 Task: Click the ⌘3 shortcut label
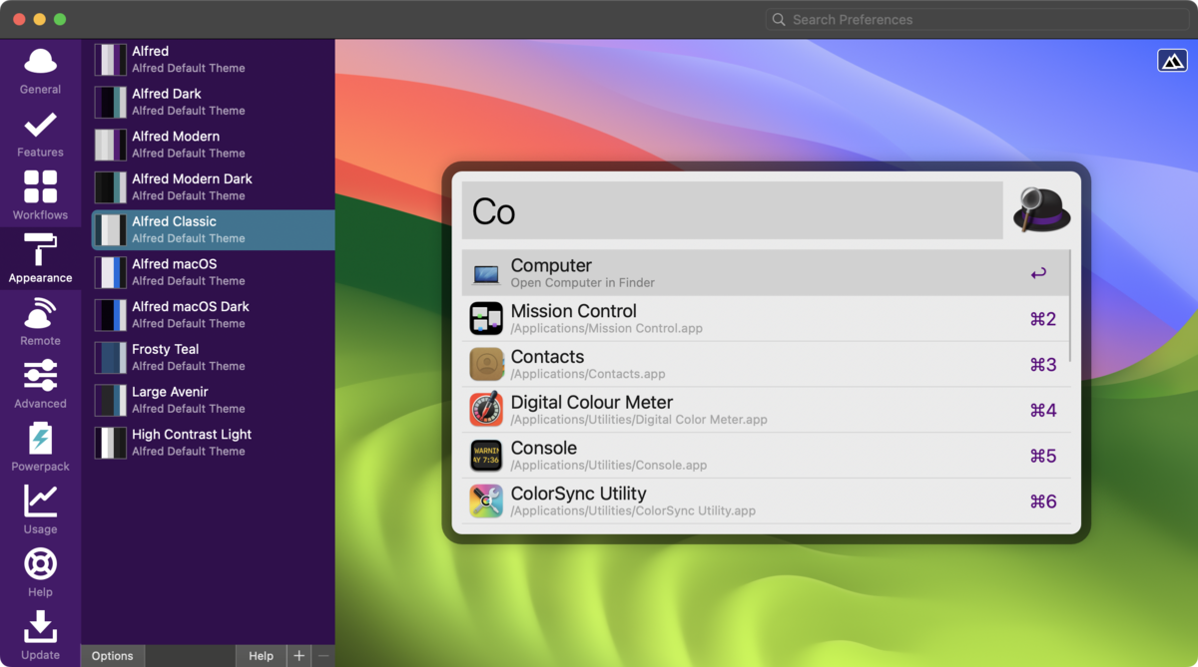[x=1043, y=365]
